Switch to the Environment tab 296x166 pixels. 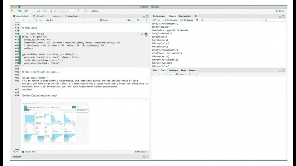pos(159,16)
